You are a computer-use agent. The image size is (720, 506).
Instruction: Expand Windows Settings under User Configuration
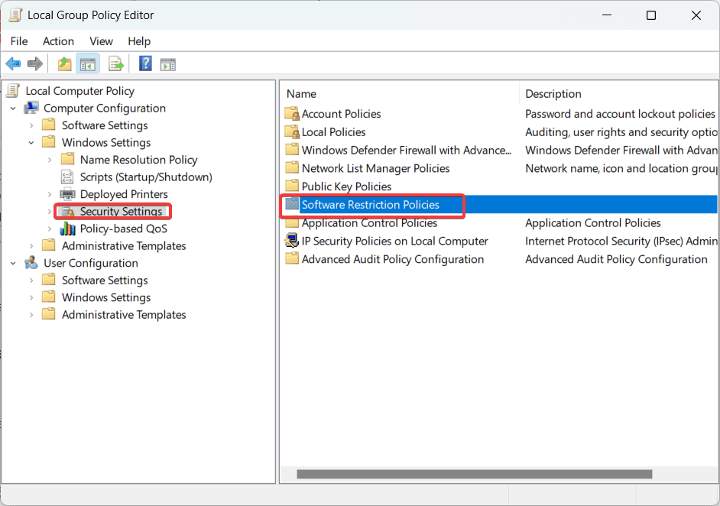pos(31,297)
